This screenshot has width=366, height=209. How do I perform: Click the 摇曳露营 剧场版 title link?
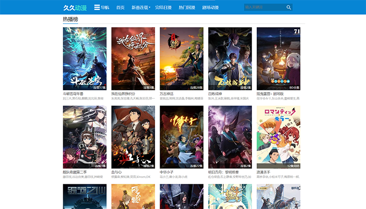270,94
